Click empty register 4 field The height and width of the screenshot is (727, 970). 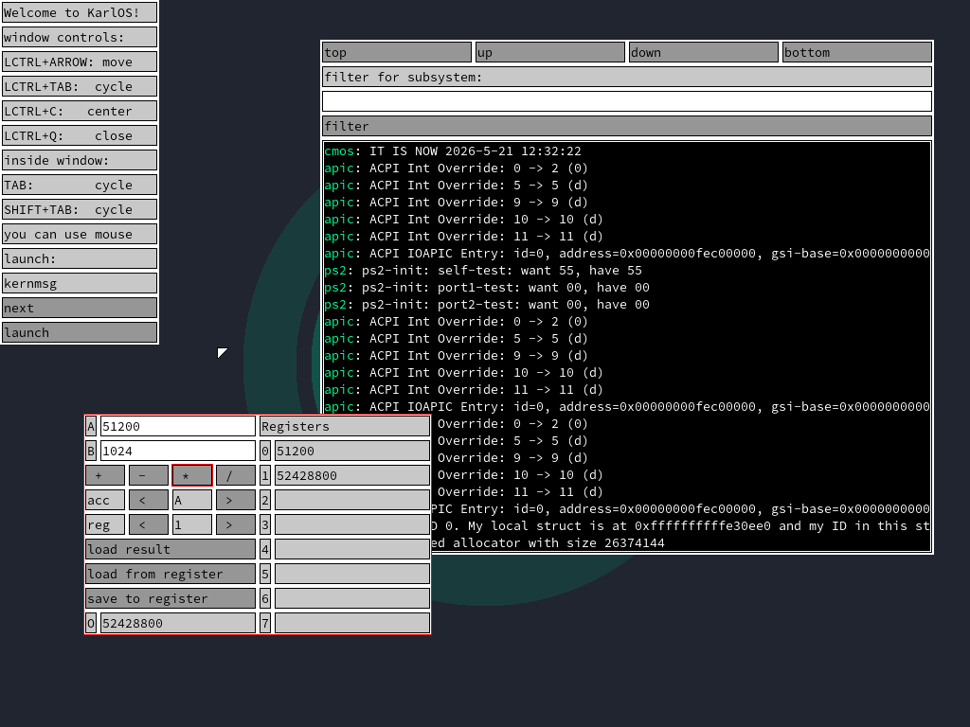tap(352, 549)
